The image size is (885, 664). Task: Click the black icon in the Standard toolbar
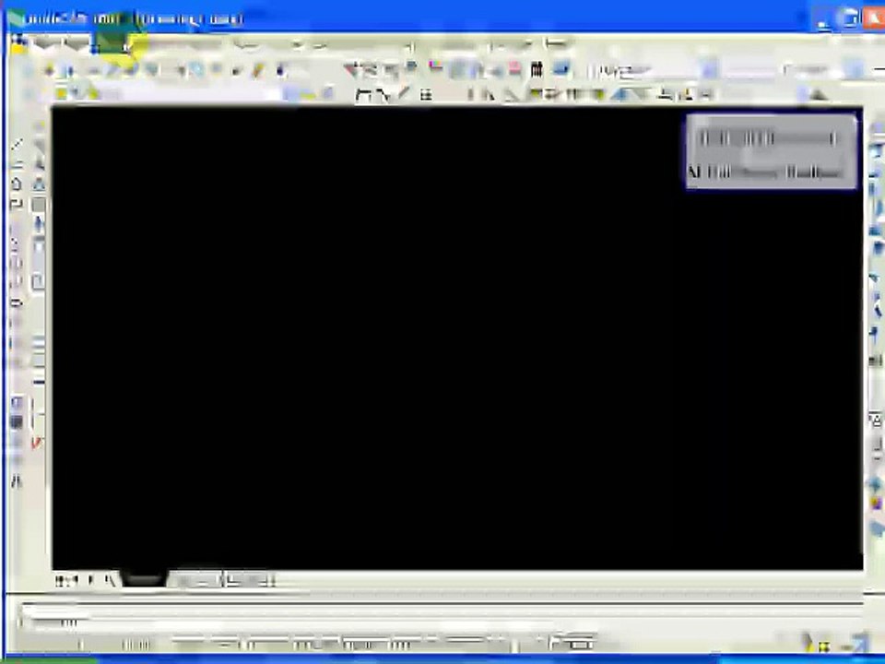pos(537,70)
